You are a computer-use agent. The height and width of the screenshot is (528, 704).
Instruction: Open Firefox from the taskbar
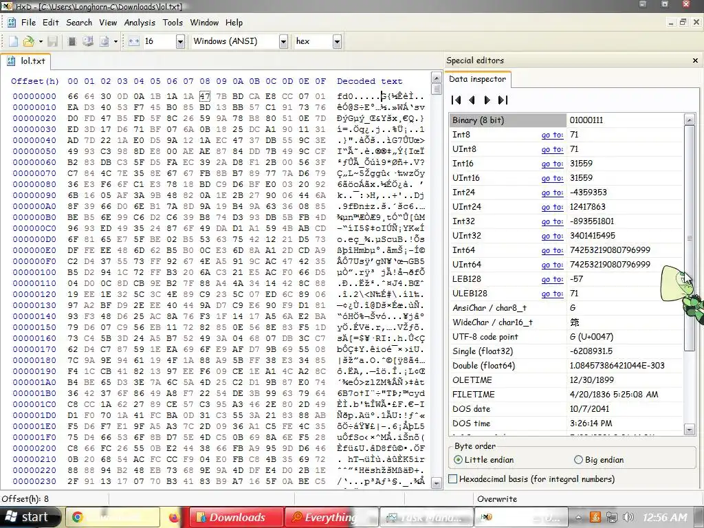(x=174, y=517)
